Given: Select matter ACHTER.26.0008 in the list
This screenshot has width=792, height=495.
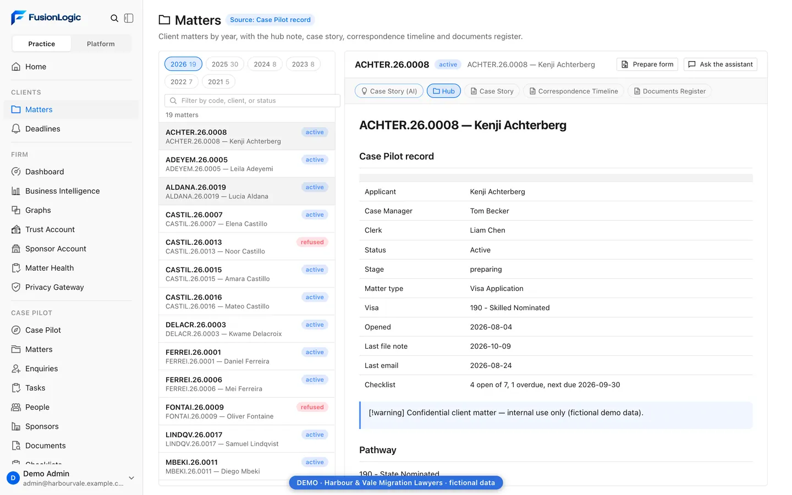Looking at the screenshot, I should (247, 136).
